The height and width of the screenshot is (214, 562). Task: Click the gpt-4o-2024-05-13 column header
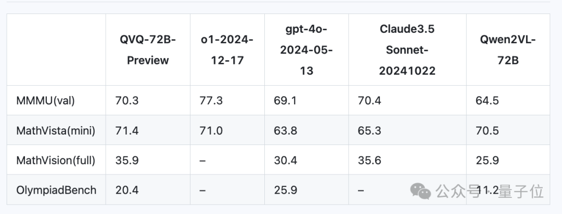click(x=306, y=50)
